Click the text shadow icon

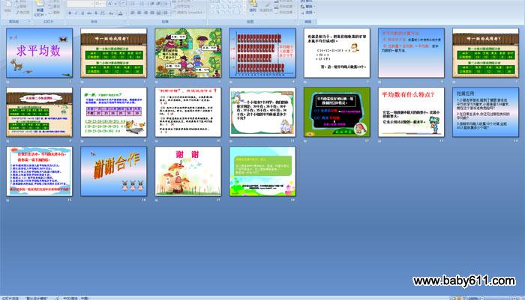point(96,13)
